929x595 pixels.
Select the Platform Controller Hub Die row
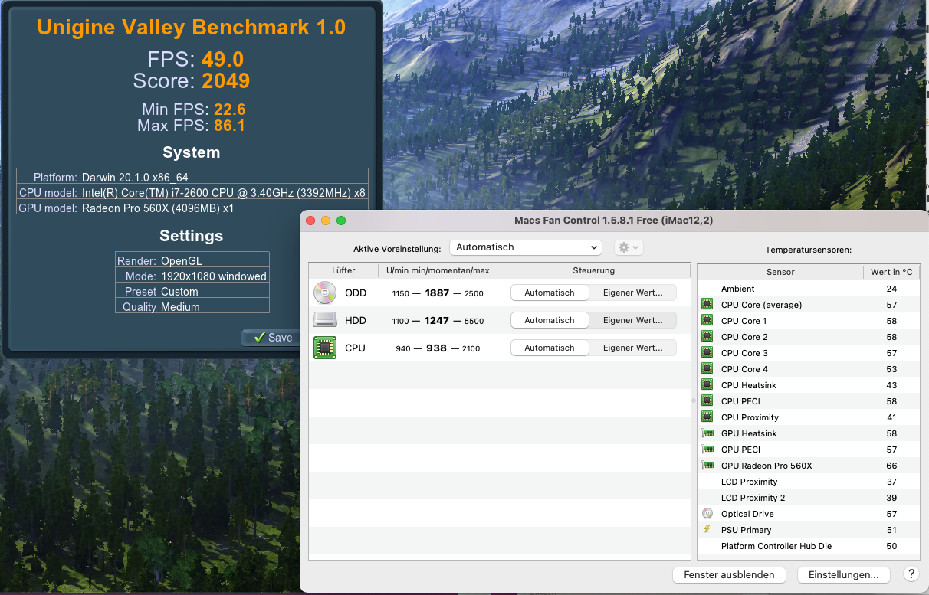(x=809, y=546)
